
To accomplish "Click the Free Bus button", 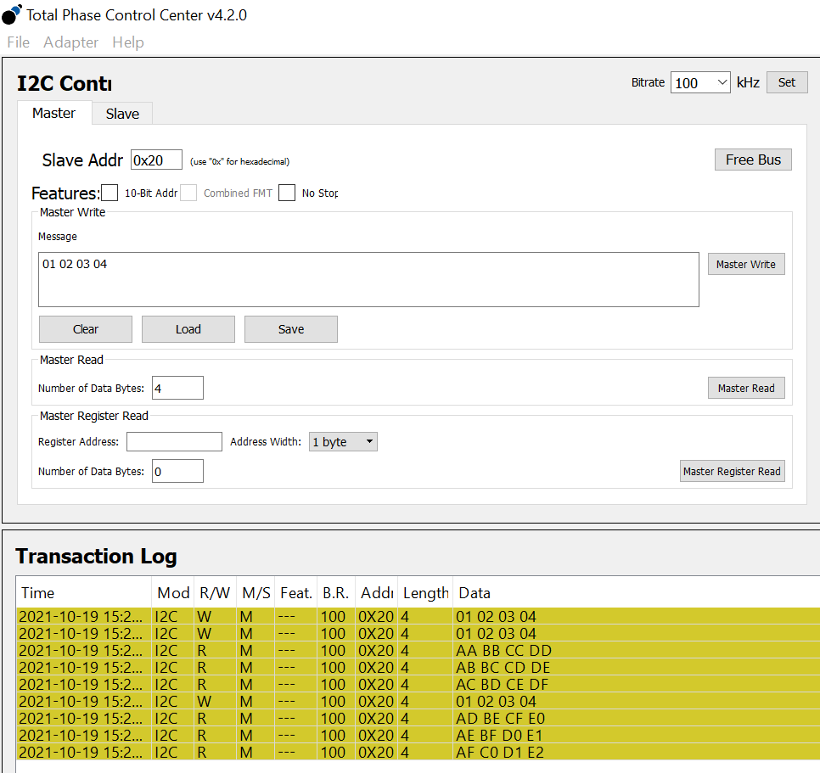I will point(753,160).
